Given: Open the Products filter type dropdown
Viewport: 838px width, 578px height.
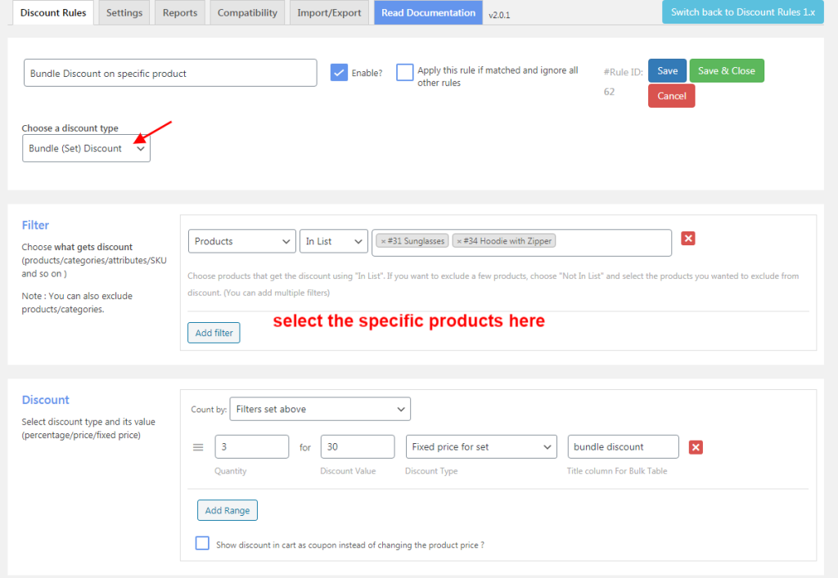Looking at the screenshot, I should (x=241, y=240).
